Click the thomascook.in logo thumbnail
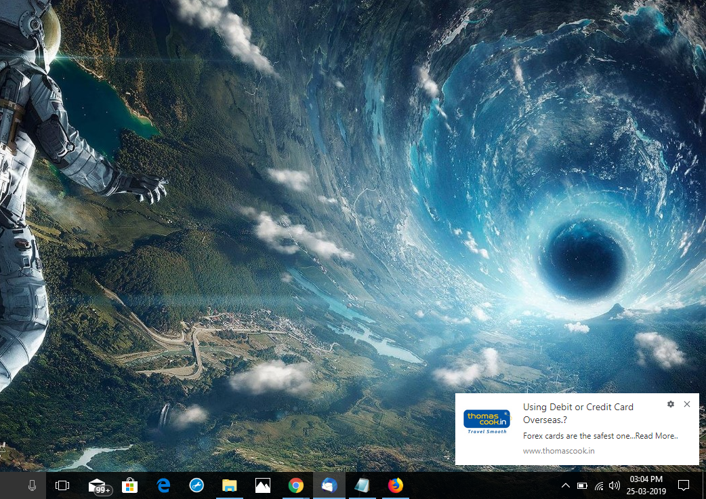Image resolution: width=706 pixels, height=499 pixels. (486, 422)
